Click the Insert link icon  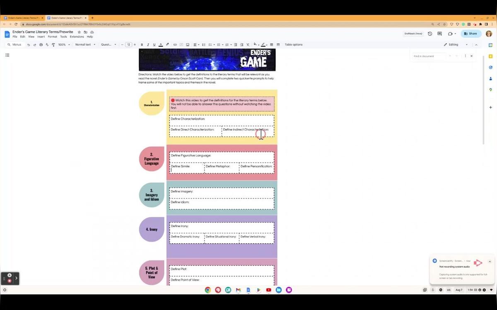click(x=175, y=45)
